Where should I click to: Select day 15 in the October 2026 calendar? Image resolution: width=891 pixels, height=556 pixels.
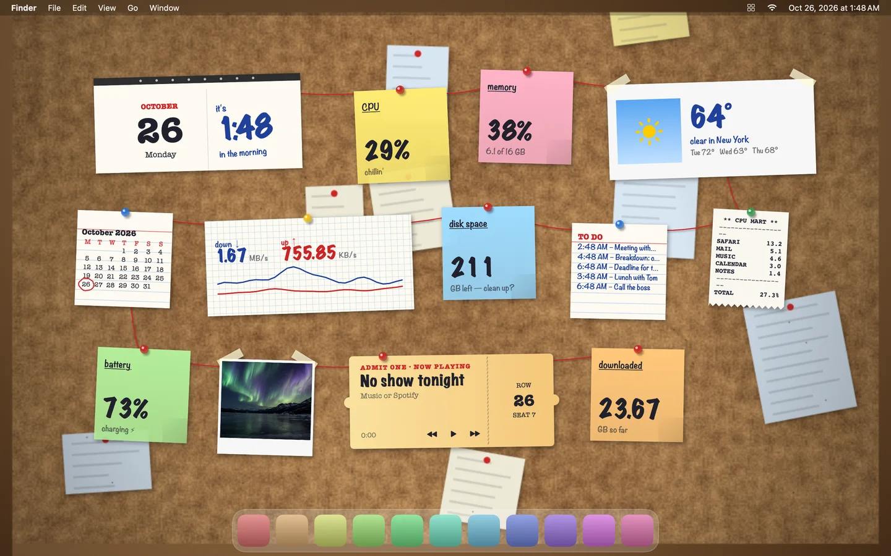point(123,268)
